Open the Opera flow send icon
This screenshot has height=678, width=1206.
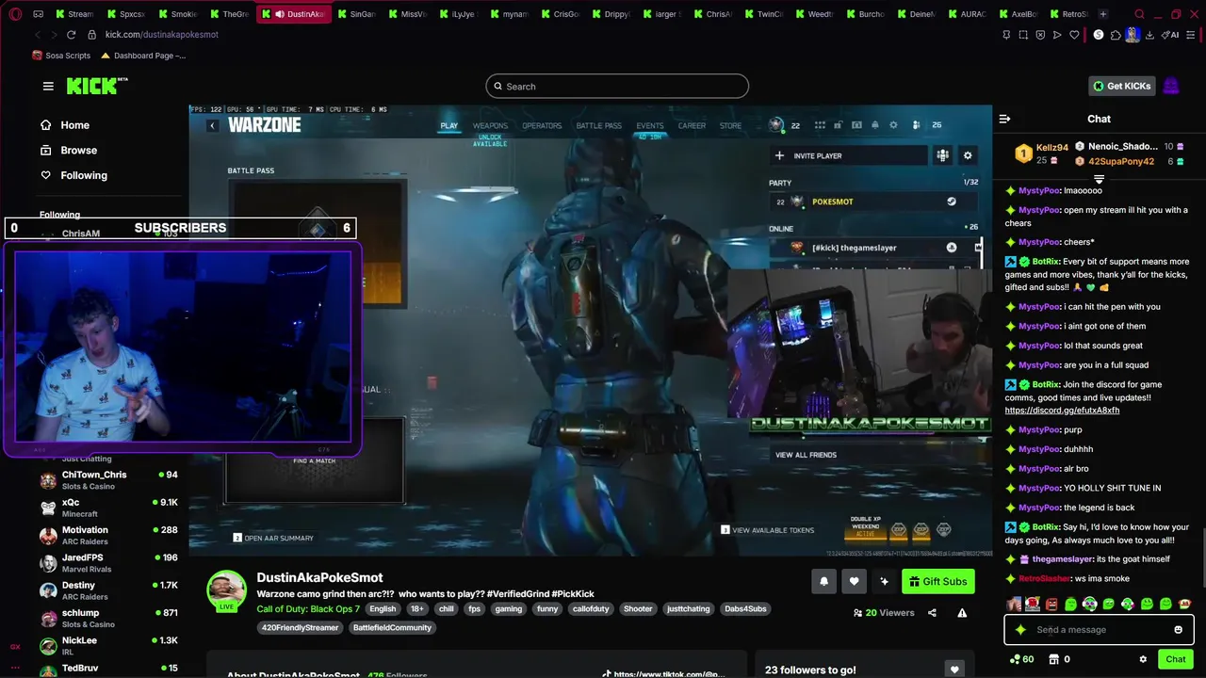[x=1057, y=35]
